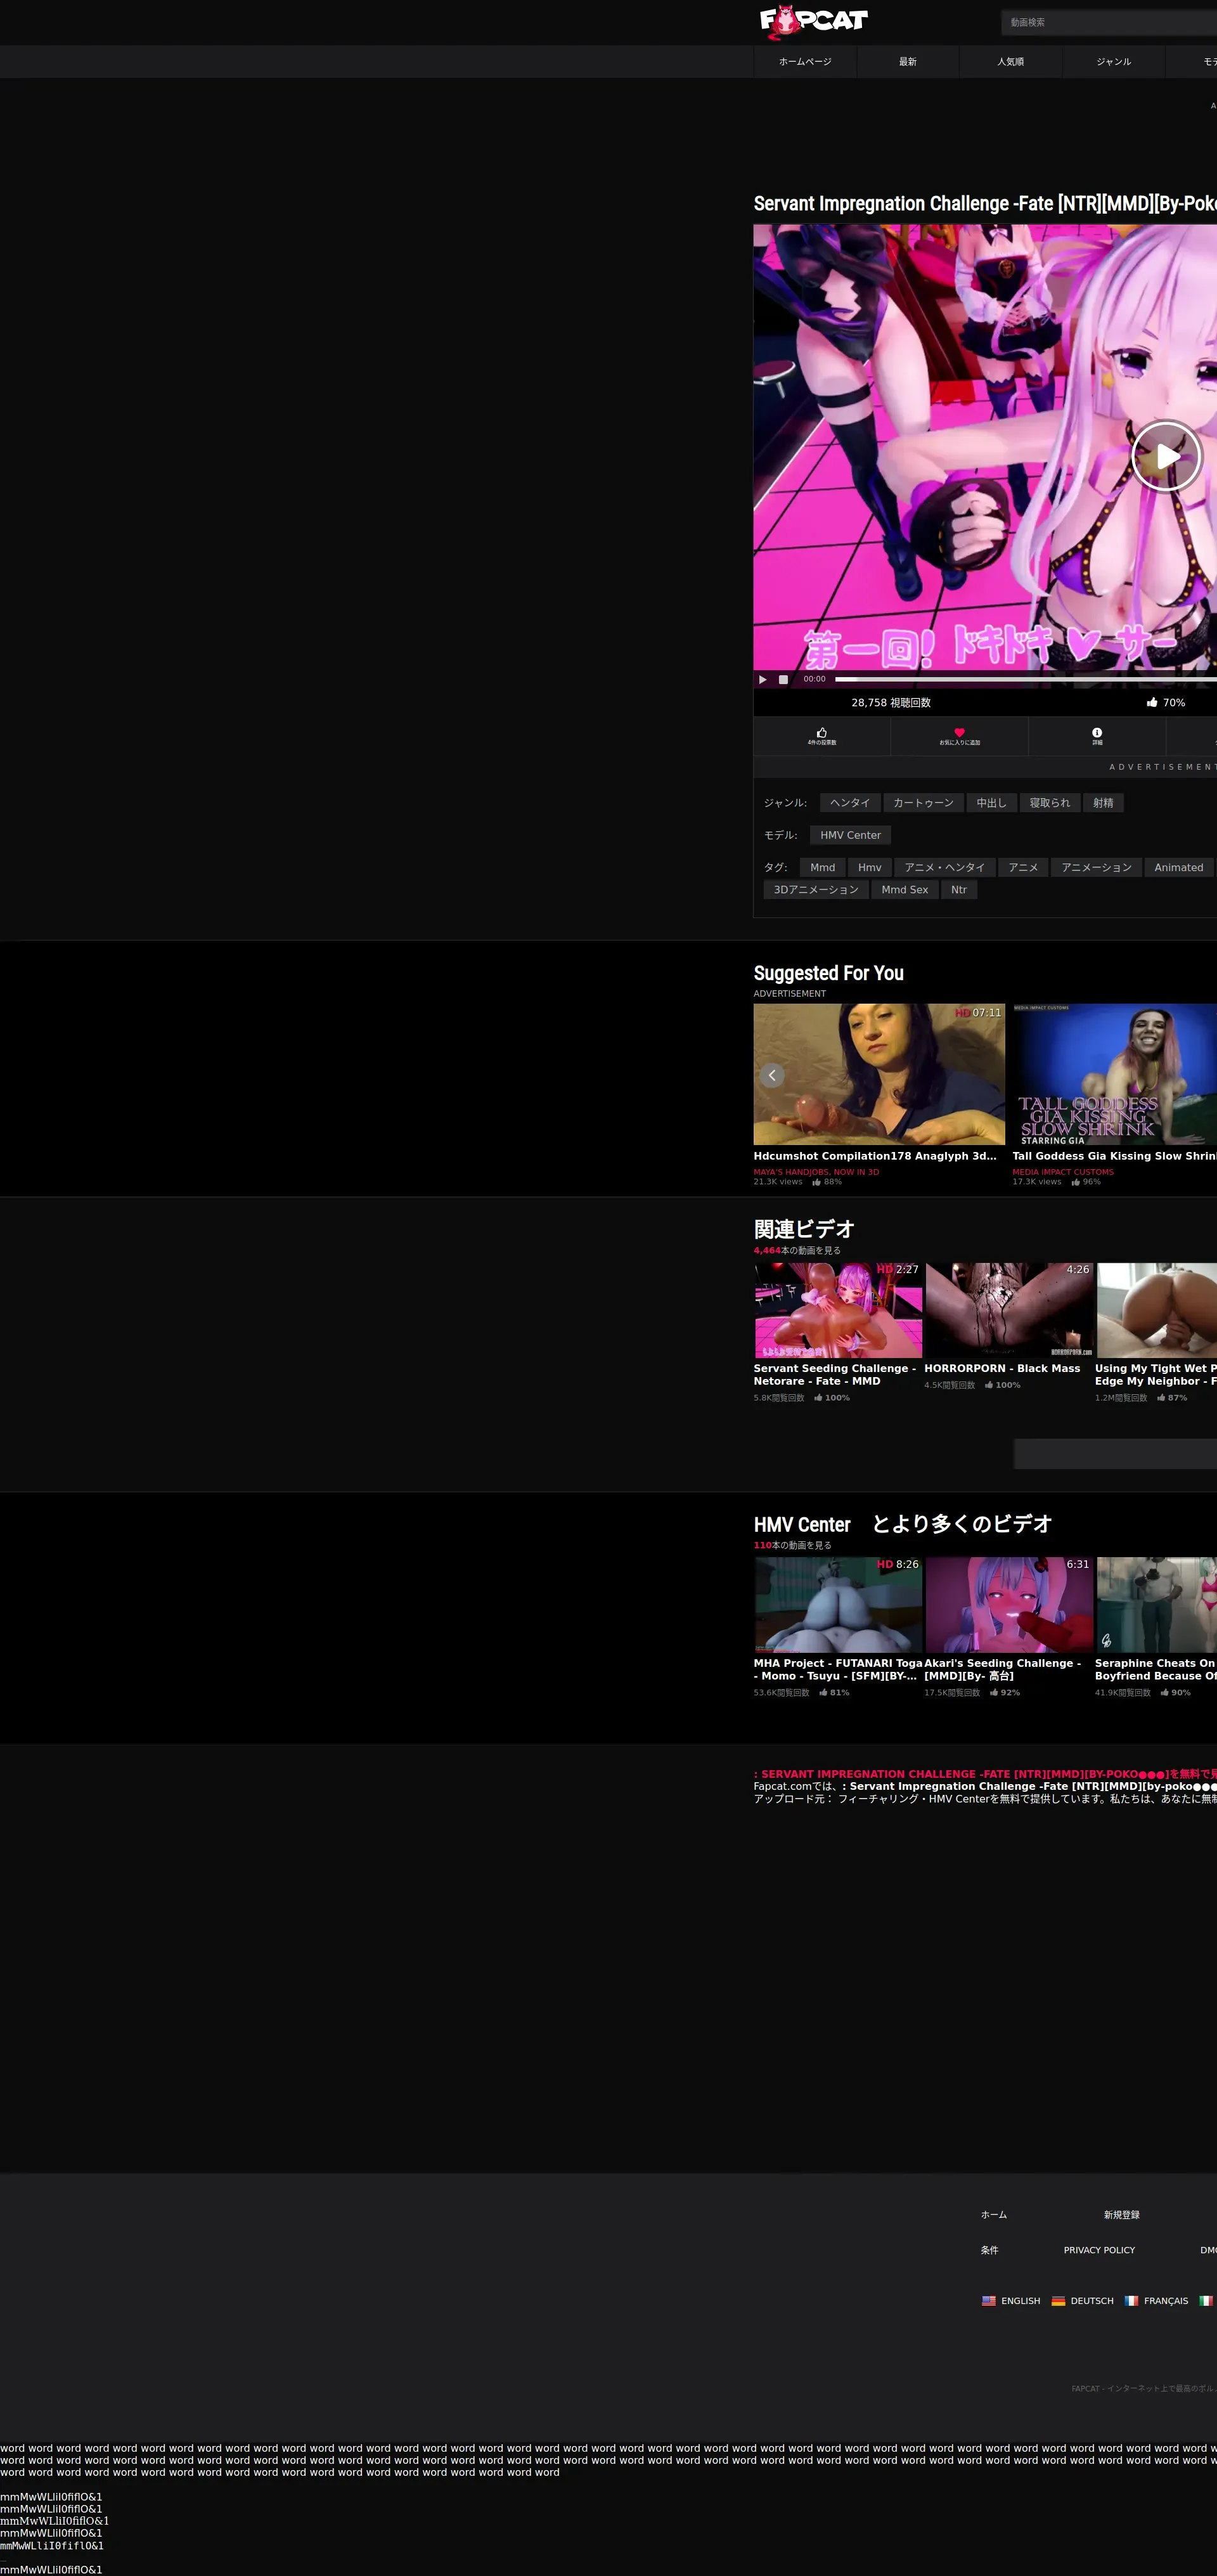Click the previous arrow on the suggested carousel
The height and width of the screenshot is (2576, 1217).
(772, 1075)
